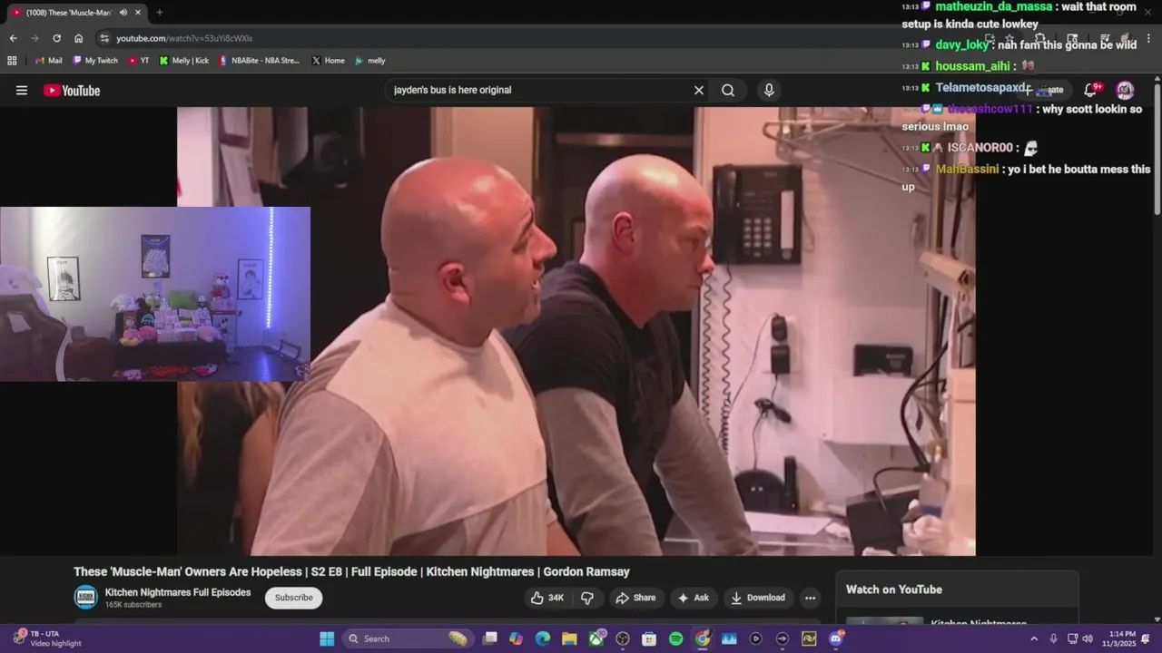This screenshot has height=653, width=1162.
Task: Click the 'Watch on YouTube' heading
Action: (x=894, y=590)
